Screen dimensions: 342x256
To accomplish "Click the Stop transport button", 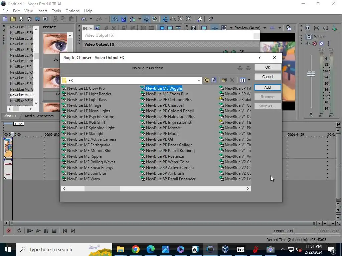I will click(54, 231).
